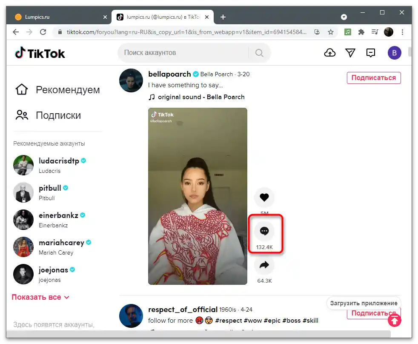The height and width of the screenshot is (344, 418).
Task: Click the respect_of_official profile picture
Action: pos(131,316)
